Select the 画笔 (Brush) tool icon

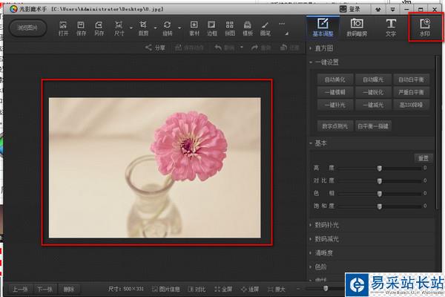pyautogui.click(x=266, y=28)
